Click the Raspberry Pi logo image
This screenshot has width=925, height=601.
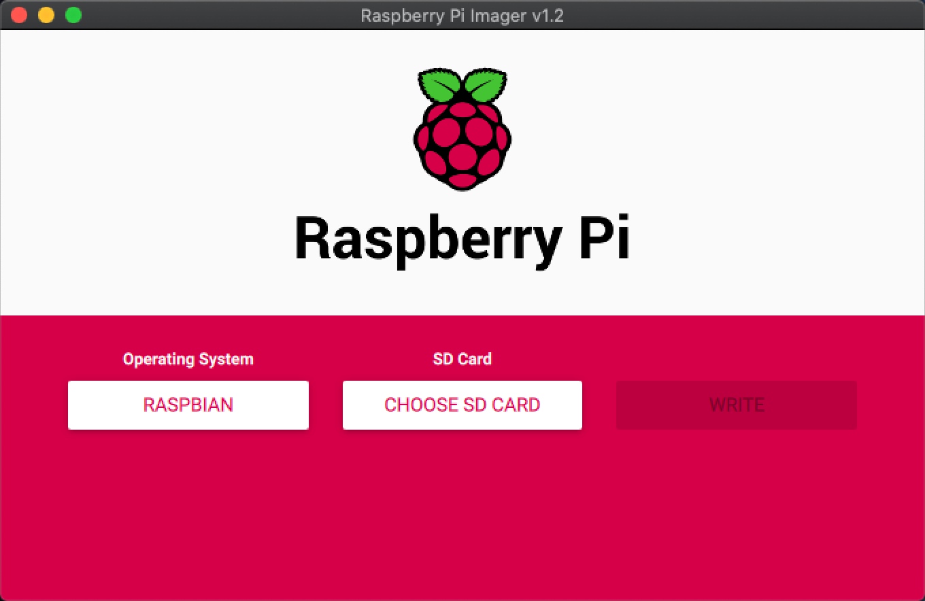coord(462,128)
